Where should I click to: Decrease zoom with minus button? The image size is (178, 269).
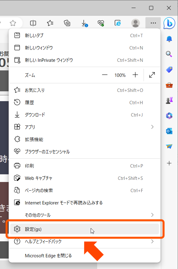tap(105, 75)
